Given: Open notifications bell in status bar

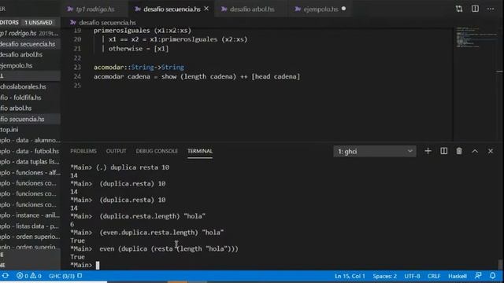Looking at the screenshot, I should pyautogui.click(x=492, y=276).
